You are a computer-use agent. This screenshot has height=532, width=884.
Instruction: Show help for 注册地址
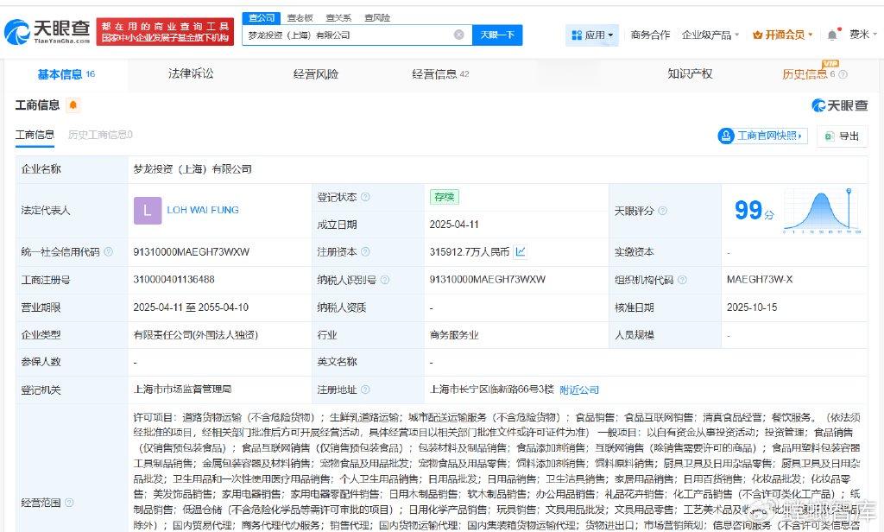click(365, 389)
